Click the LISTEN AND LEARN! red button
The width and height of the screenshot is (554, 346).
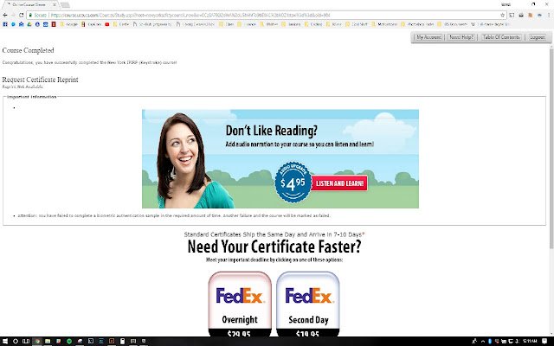(339, 183)
